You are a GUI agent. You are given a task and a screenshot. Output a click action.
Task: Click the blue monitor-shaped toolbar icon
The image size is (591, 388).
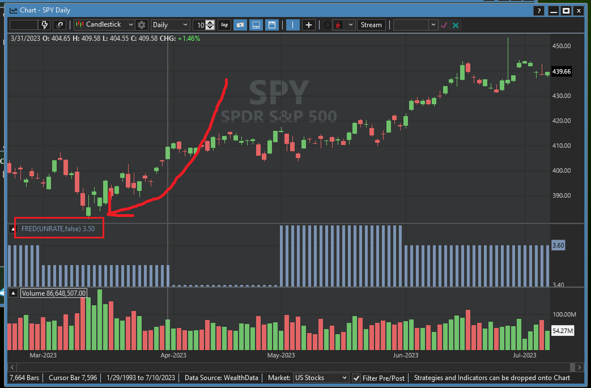pyautogui.click(x=256, y=25)
